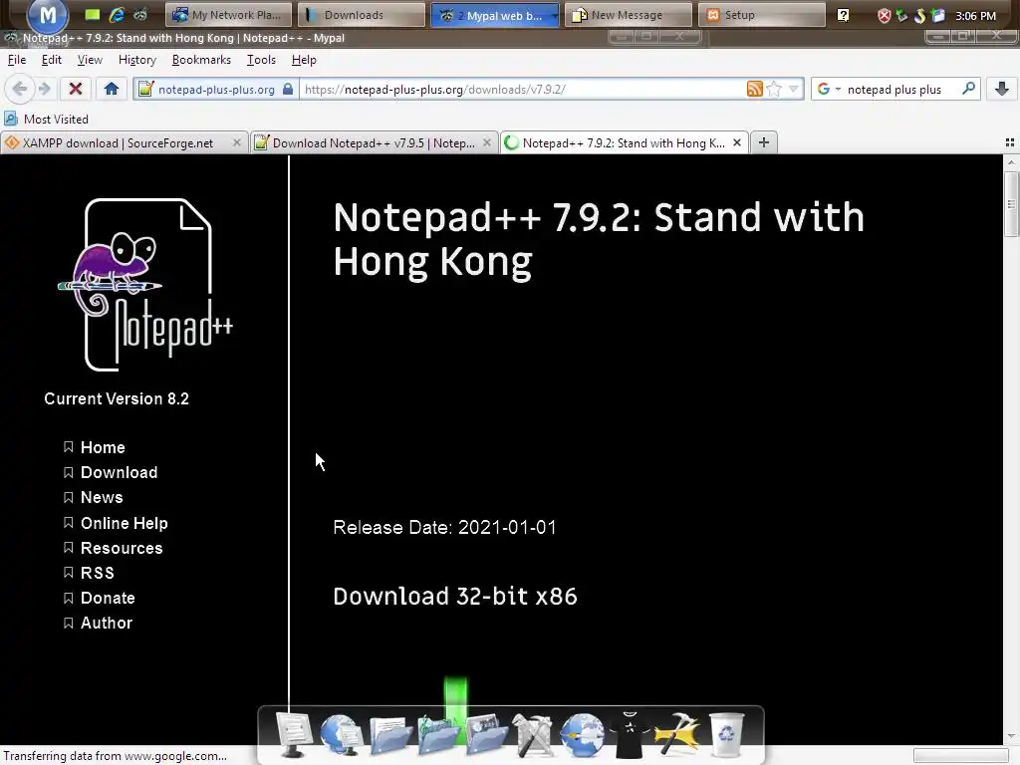
Task: Switch to Download Notepad++ v7.9.5 tab
Action: [x=375, y=143]
